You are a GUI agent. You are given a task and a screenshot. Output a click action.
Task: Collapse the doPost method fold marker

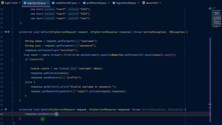pos(12,32)
